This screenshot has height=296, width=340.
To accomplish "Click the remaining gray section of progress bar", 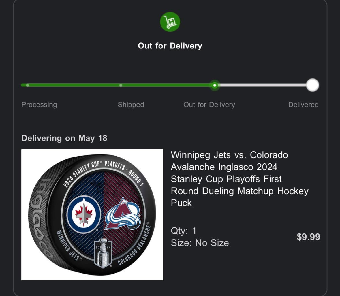I will (262, 85).
